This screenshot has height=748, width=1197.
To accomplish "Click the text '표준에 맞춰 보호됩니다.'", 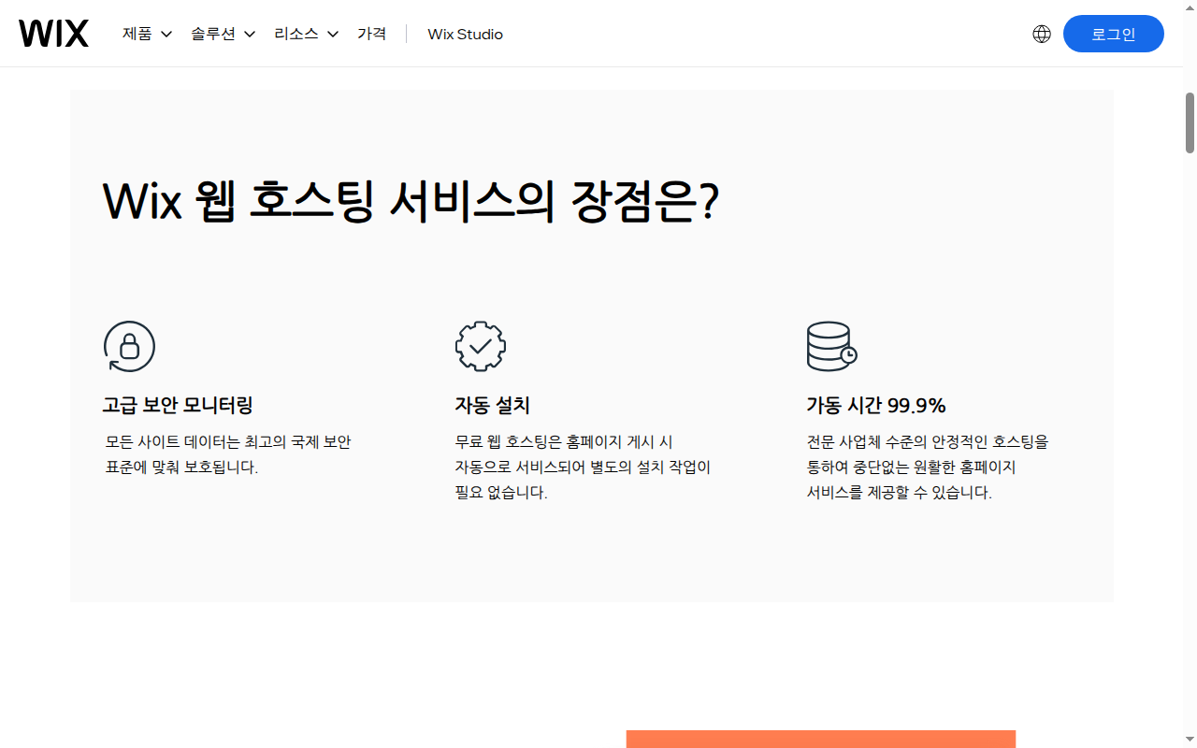I will click(x=182, y=467).
